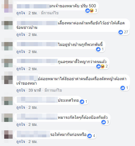Viewport: 135px width, 146px height.
Task: Click thumb icon on 'เครื่องตัดหญ้า' comment
Action: pyautogui.click(x=123, y=88)
